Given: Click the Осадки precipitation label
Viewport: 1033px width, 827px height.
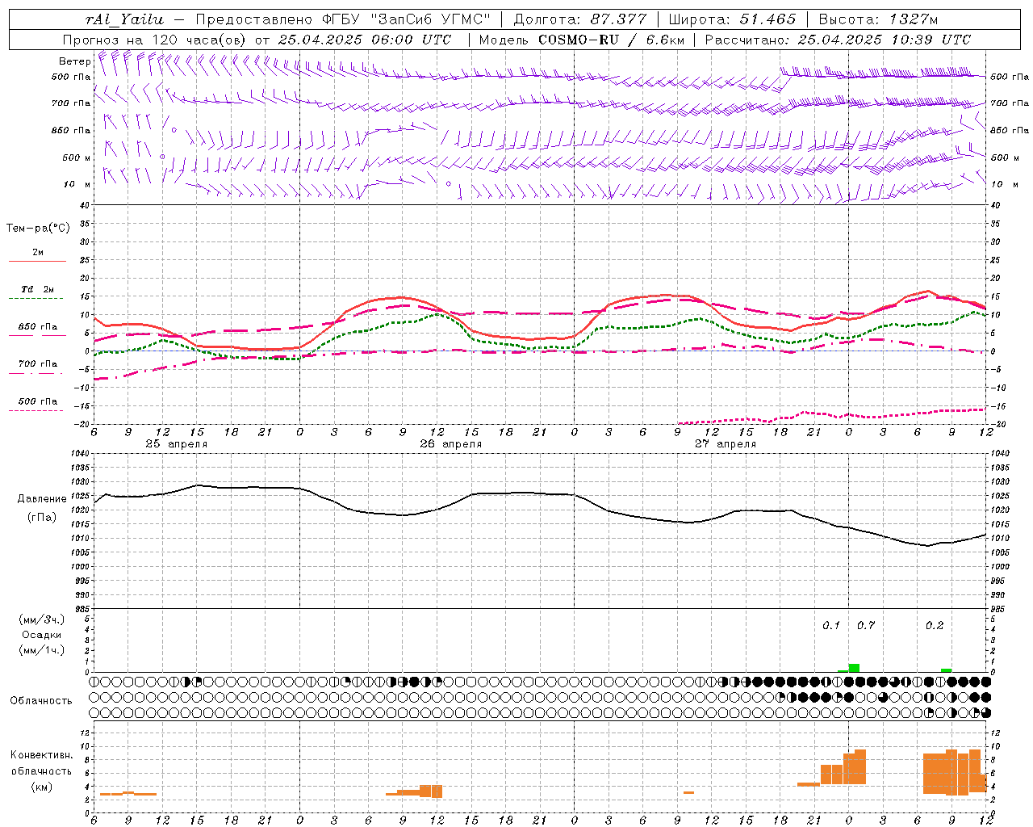Looking at the screenshot, I should tap(41, 635).
